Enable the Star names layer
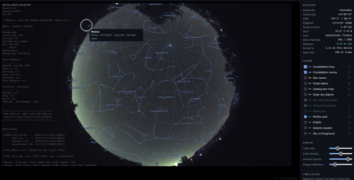This screenshot has height=180, width=354. coord(305,78)
